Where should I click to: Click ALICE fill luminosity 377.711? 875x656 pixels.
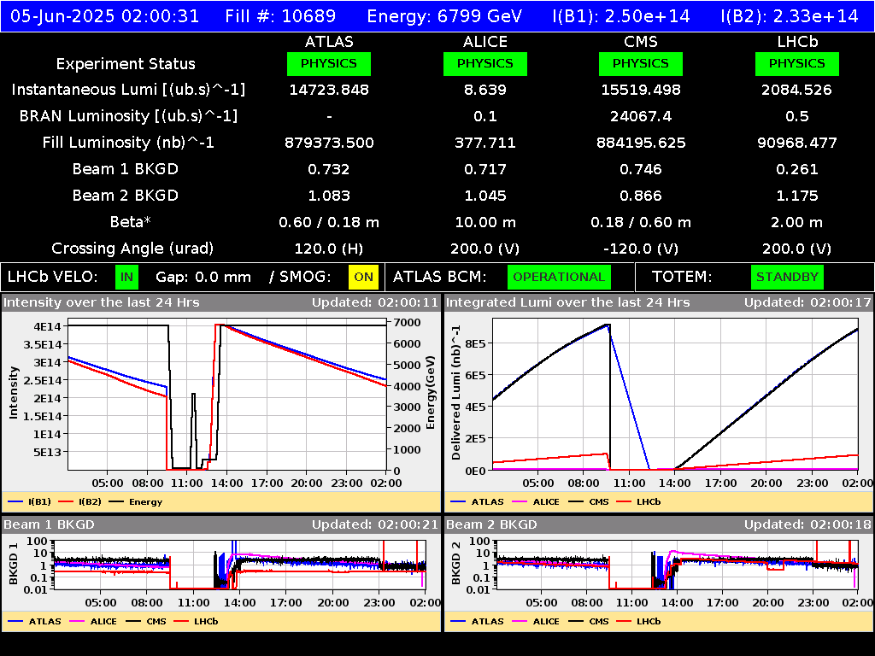[x=485, y=143]
